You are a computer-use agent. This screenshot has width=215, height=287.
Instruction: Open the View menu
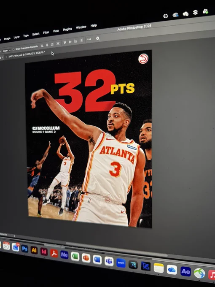coord(56,31)
